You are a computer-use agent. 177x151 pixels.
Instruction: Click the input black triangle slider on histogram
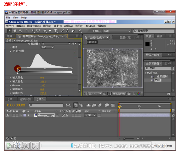pos(18,68)
